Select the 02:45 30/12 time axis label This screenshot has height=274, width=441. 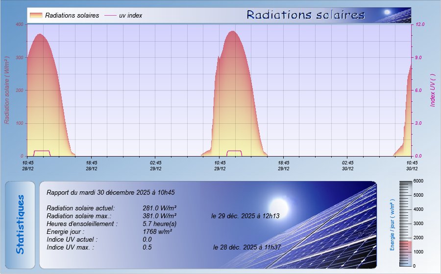point(348,165)
